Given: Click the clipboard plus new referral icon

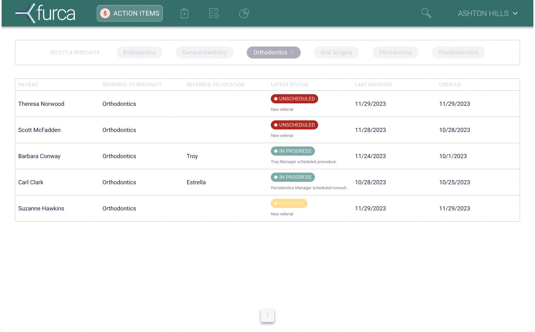Looking at the screenshot, I should click(184, 13).
